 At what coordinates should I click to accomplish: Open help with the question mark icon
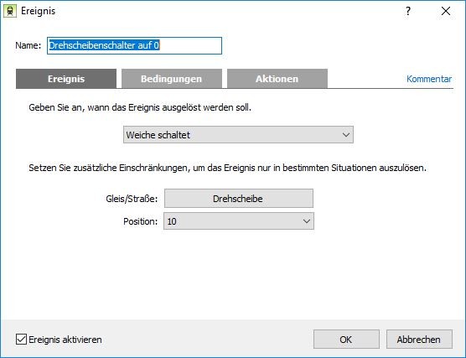point(407,11)
